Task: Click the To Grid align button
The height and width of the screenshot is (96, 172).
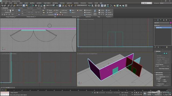Action: pos(101,13)
